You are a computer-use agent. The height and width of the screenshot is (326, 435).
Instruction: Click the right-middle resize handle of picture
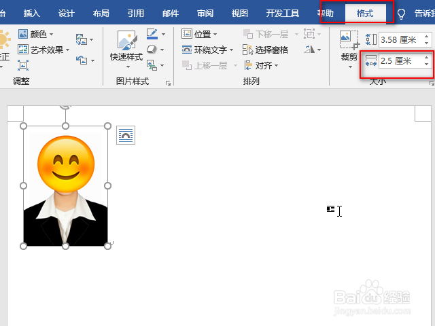coord(107,185)
